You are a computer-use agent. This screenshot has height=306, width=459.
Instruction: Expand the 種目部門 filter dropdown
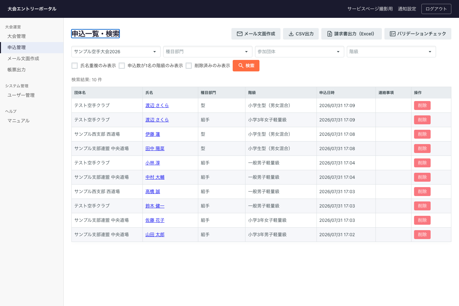coord(208,52)
